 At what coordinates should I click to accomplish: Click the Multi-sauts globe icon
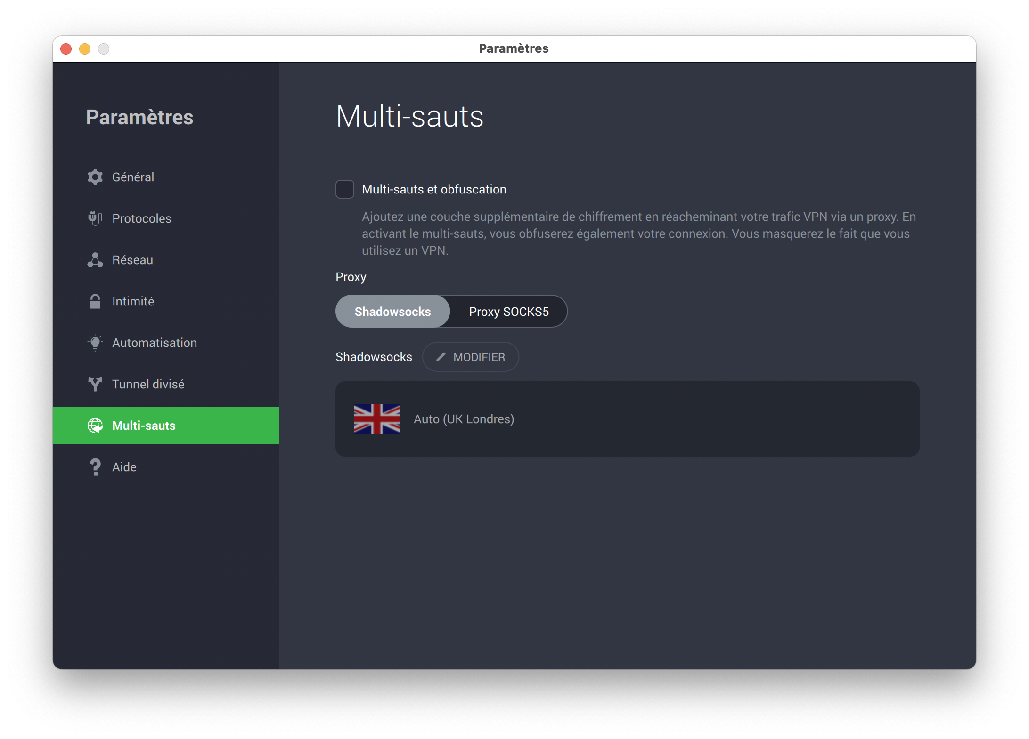[x=95, y=426]
